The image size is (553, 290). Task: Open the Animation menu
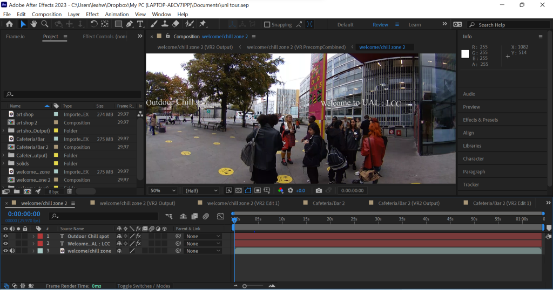click(x=117, y=14)
